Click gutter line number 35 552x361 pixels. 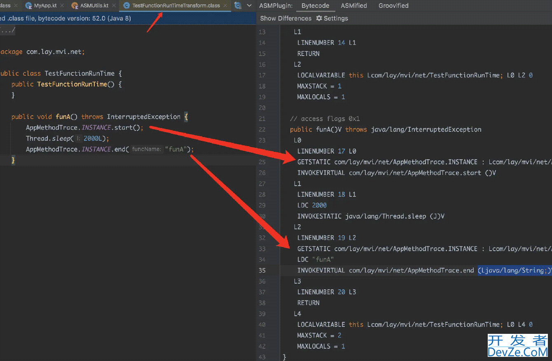coord(262,270)
